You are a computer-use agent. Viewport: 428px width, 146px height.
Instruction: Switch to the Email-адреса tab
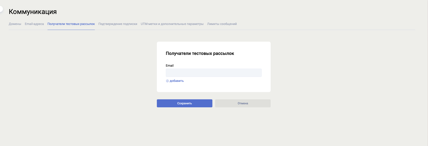click(x=34, y=24)
